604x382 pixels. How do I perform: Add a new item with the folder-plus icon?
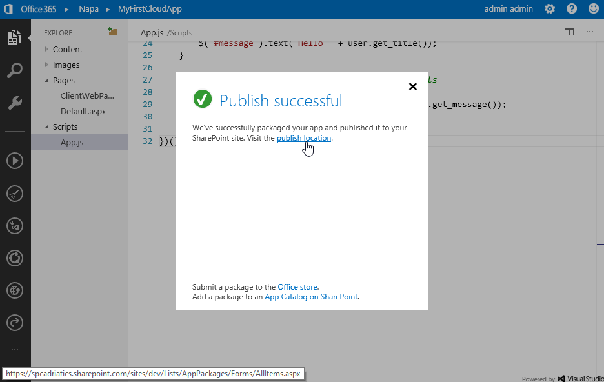112,32
